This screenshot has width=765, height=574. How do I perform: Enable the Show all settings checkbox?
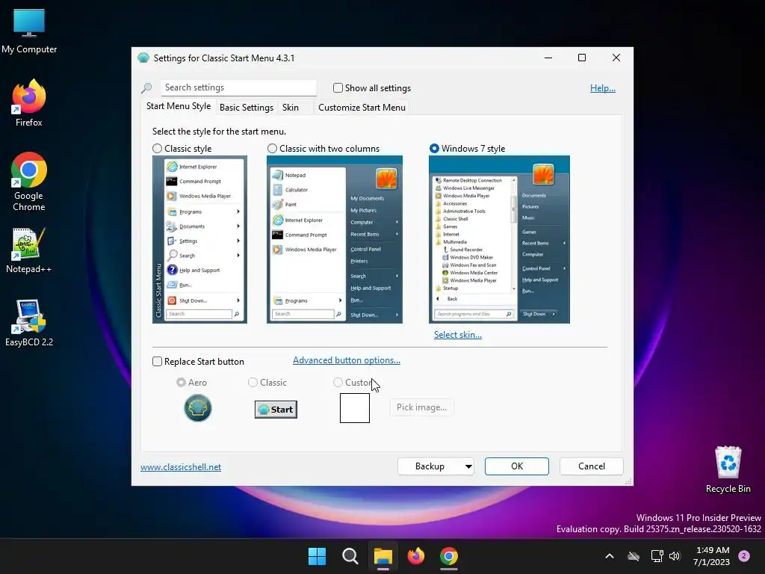pyautogui.click(x=338, y=88)
